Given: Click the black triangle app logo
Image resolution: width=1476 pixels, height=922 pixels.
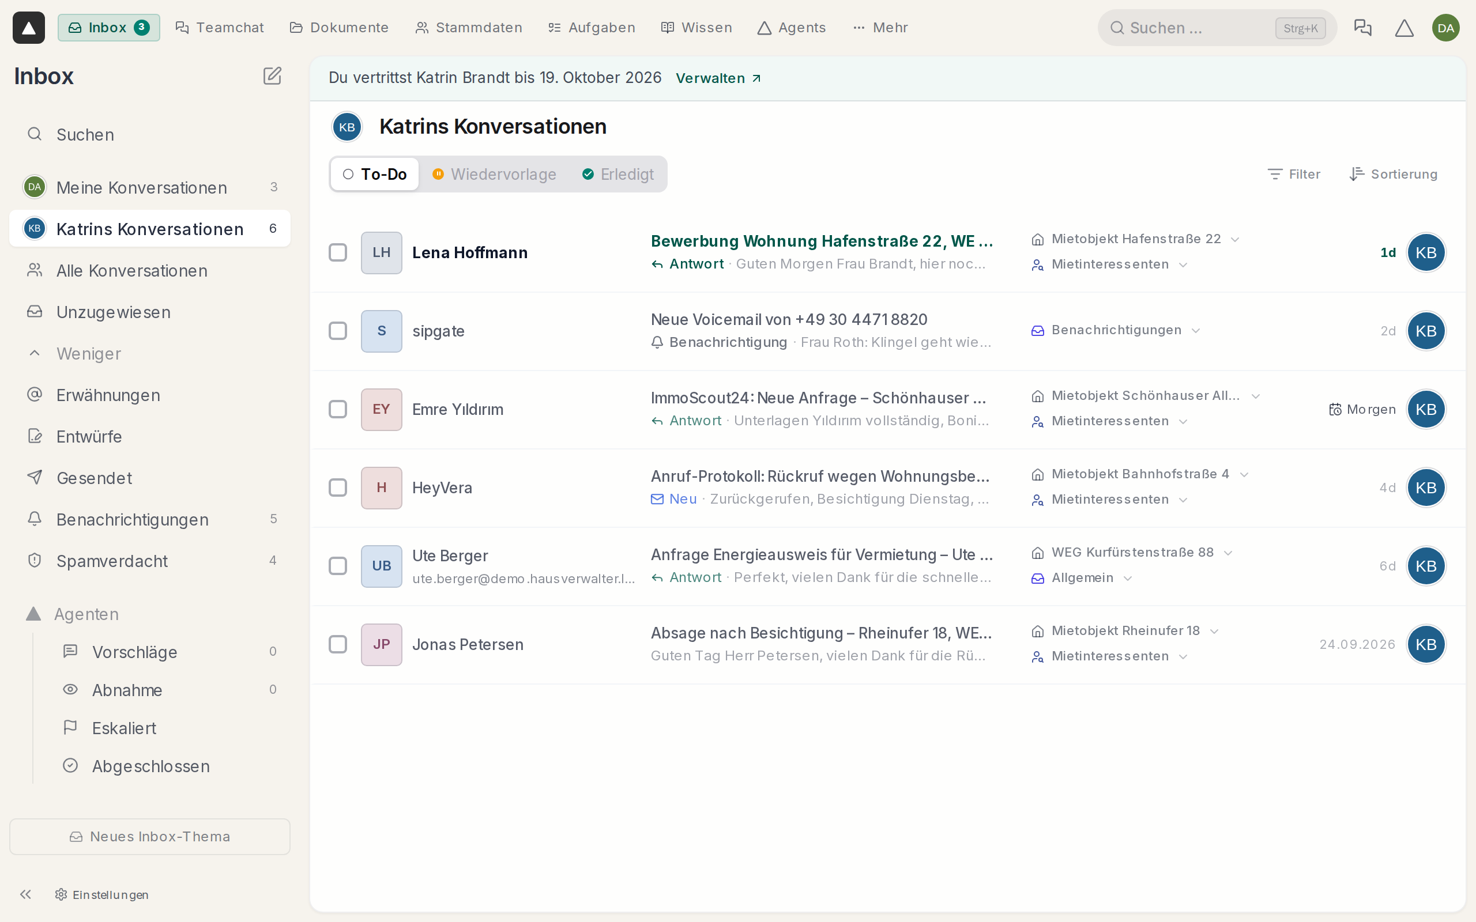Looking at the screenshot, I should [29, 28].
